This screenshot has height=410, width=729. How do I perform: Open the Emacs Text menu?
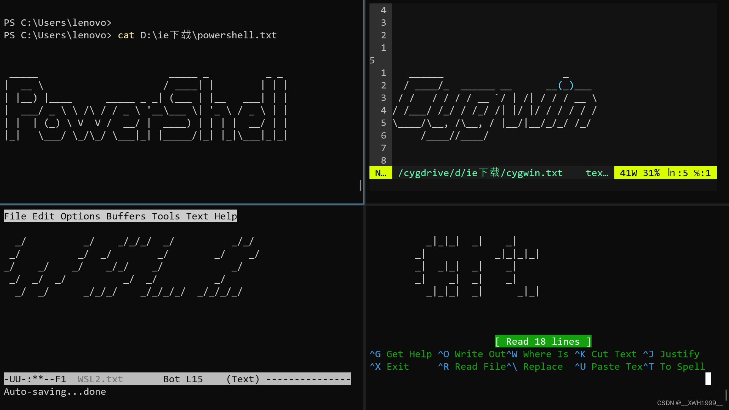point(197,216)
